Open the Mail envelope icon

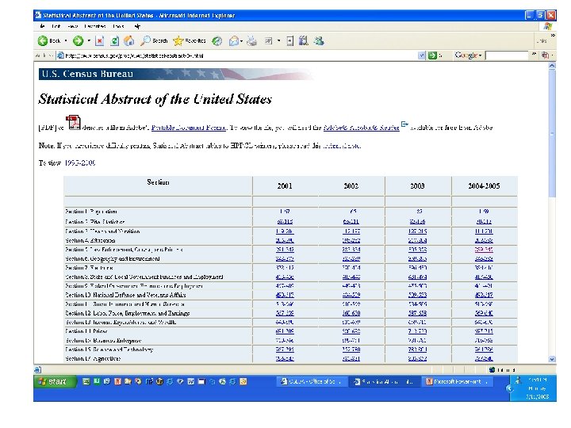pos(233,41)
